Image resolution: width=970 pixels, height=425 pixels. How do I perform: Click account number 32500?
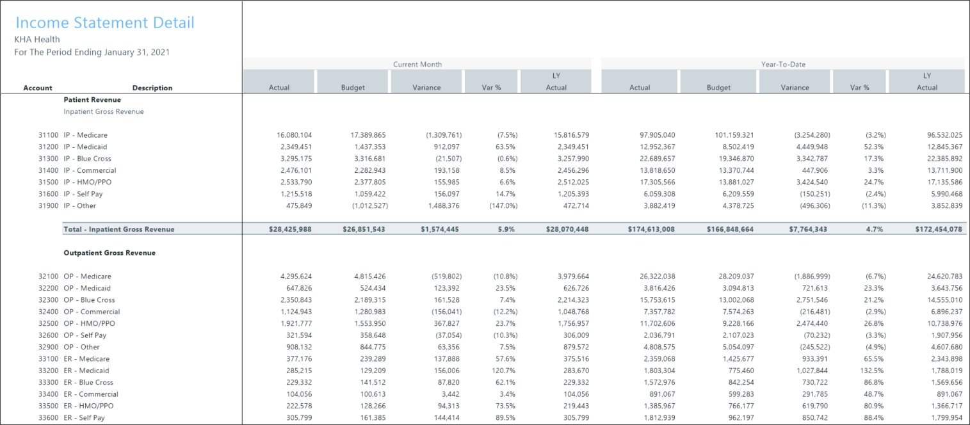(49, 323)
